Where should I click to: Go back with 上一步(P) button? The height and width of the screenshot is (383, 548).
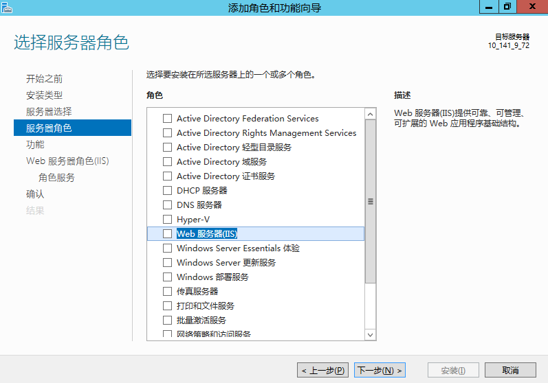click(x=323, y=371)
